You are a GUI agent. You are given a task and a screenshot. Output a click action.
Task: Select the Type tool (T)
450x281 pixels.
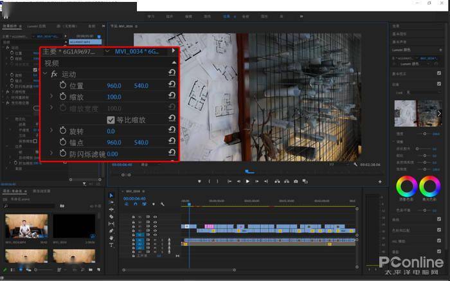pyautogui.click(x=111, y=244)
